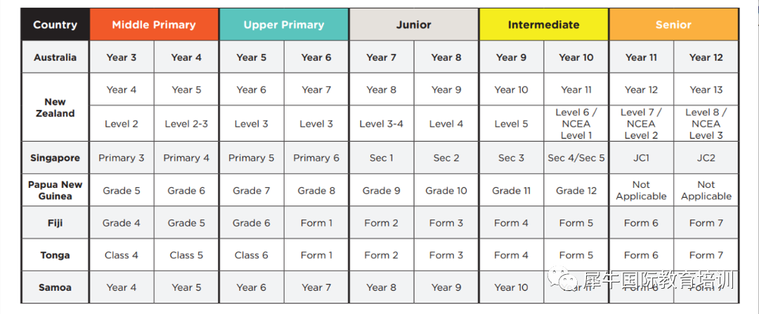Select the Middle Primary header cell
Image resolution: width=759 pixels, height=314 pixels.
pyautogui.click(x=154, y=25)
